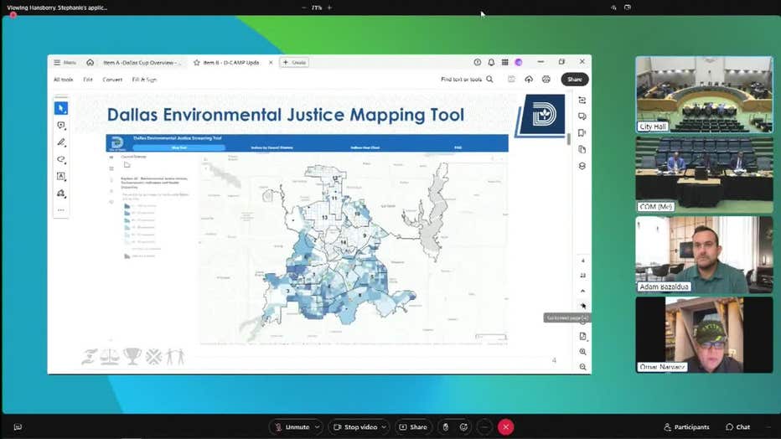Screen dimensions: 781x439
Task: Choose the add comment tool
Action: point(61,125)
